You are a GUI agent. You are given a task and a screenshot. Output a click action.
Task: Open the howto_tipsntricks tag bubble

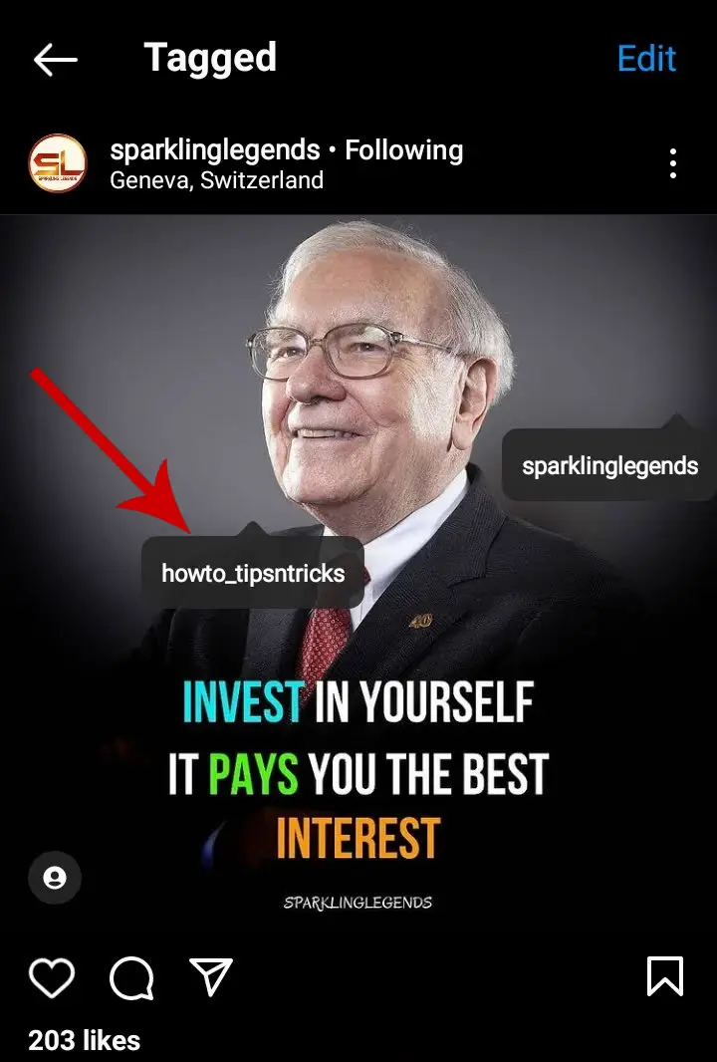[253, 573]
